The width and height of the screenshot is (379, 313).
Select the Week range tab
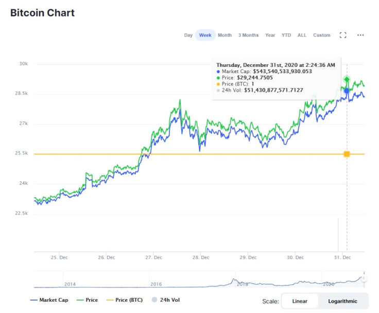pyautogui.click(x=205, y=35)
